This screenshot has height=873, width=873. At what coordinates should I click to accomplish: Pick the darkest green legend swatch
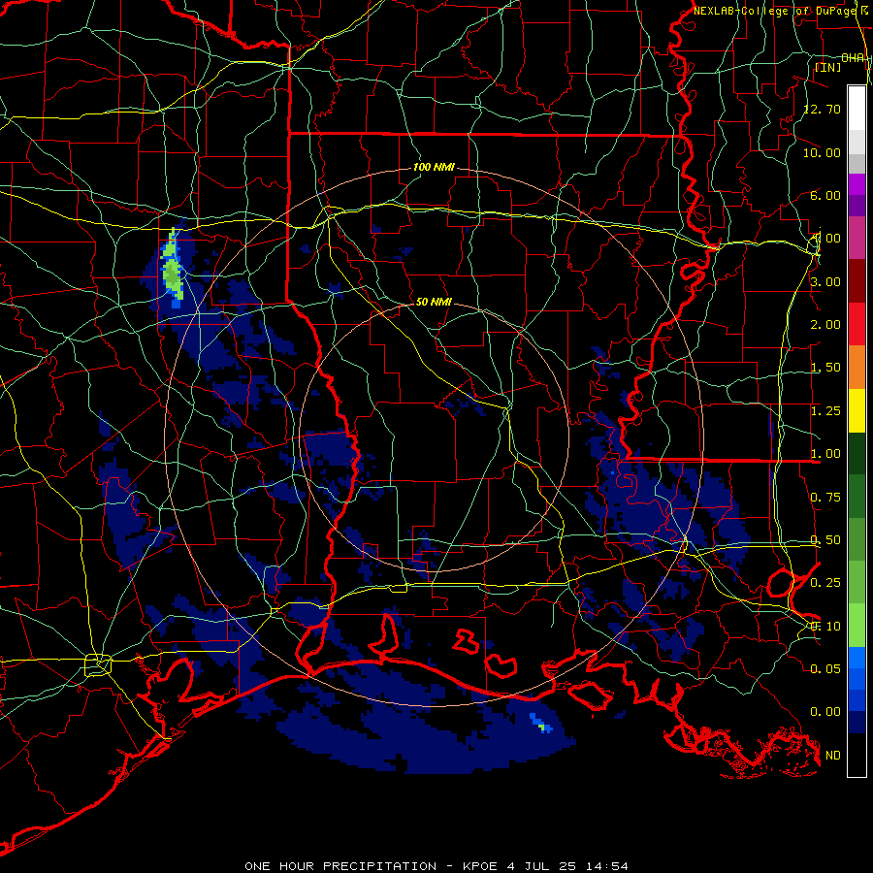[x=857, y=454]
